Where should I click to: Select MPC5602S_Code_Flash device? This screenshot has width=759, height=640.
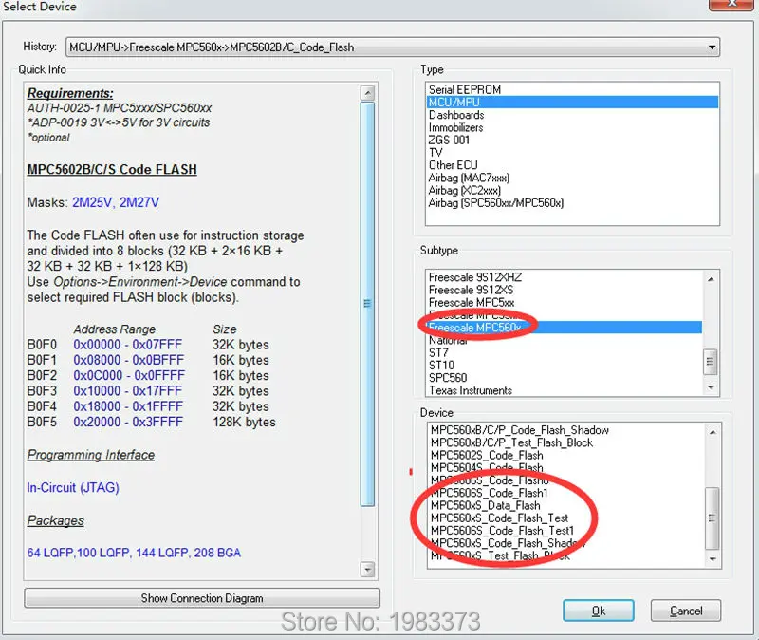click(x=487, y=456)
